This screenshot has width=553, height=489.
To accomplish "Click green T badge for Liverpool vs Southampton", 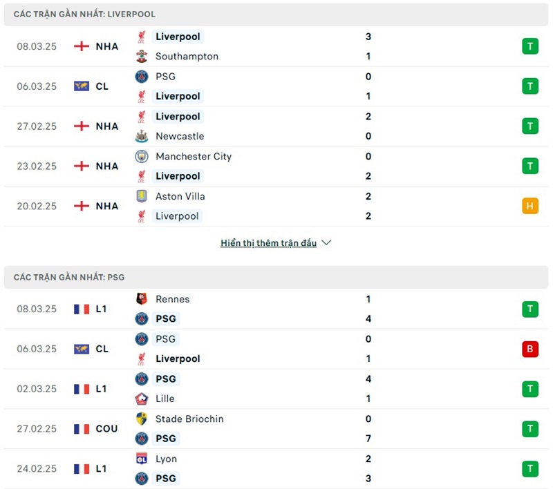I will (530, 46).
